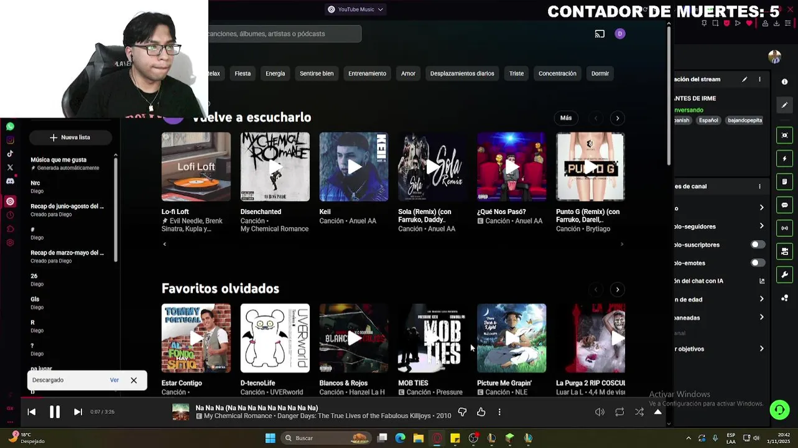
Task: Open the chat bubble icon in Twitch panel
Action: pos(784,205)
